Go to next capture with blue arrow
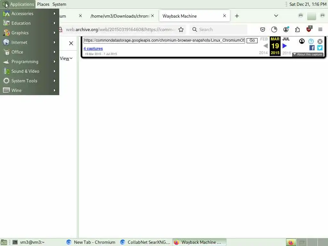Screen dimensions: 328x246 tap(285, 46)
